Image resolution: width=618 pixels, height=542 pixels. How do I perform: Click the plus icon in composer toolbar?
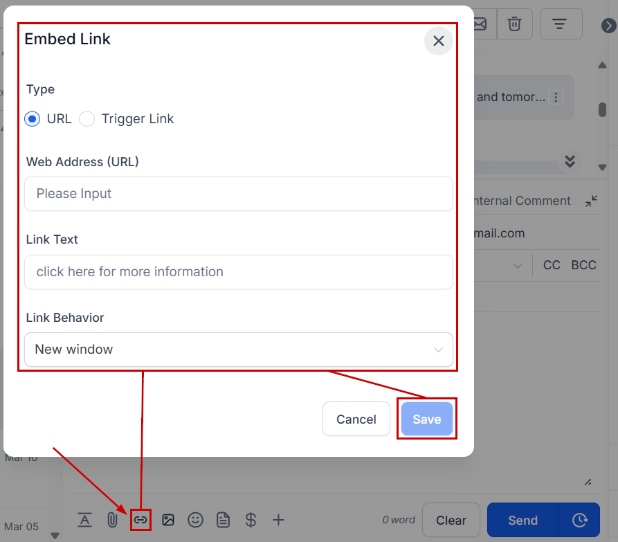tap(278, 520)
